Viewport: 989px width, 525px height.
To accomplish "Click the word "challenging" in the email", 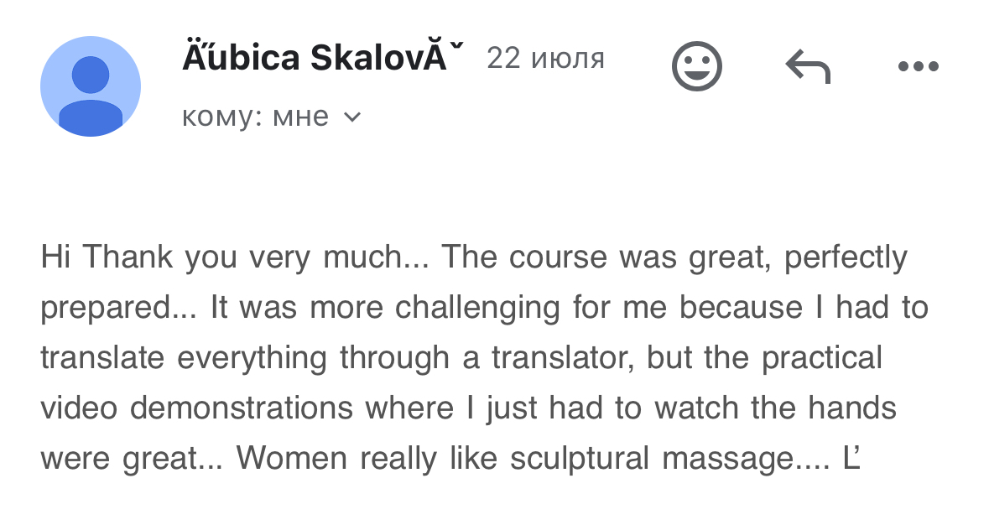I will 477,308.
